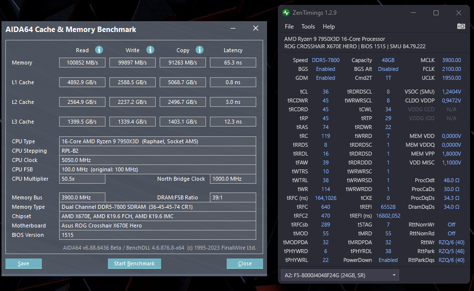The width and height of the screenshot is (474, 291).
Task: Click the ROG CROSSHAIR X670E HERO BIOS line
Action: pos(355,46)
